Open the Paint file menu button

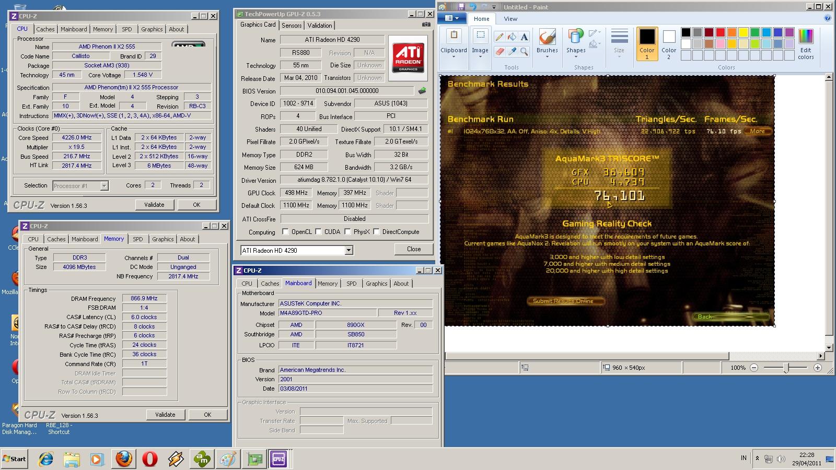tap(452, 18)
